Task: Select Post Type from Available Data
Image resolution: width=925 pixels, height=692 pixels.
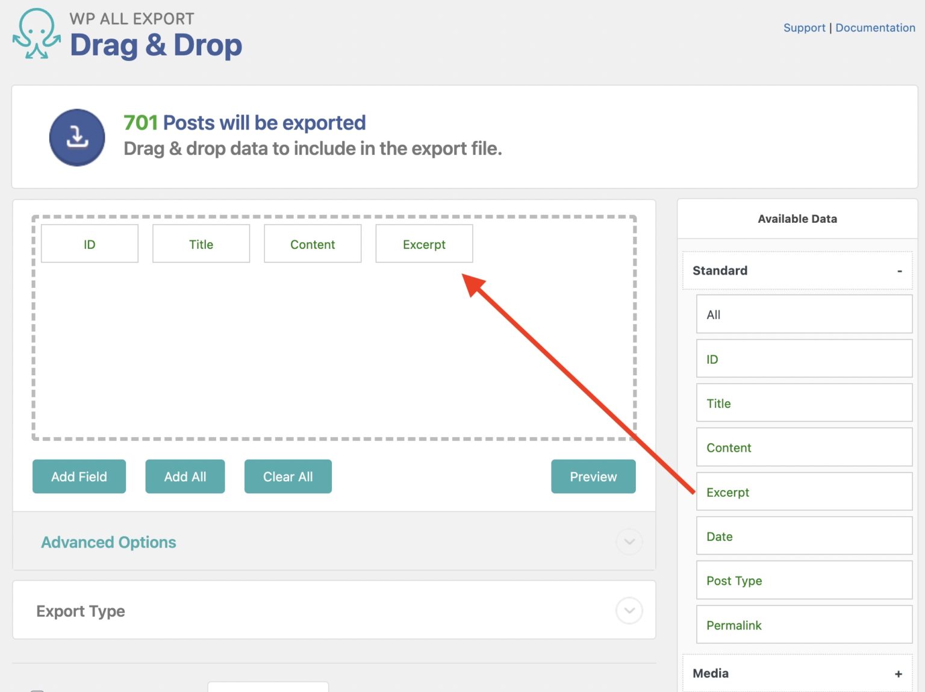Action: point(804,580)
